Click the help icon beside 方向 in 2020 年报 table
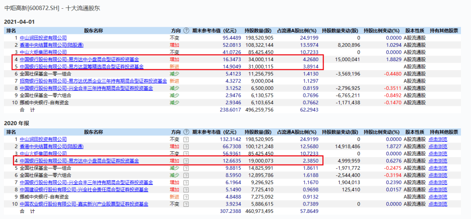The height and width of the screenshot is (219, 471). click(186, 132)
